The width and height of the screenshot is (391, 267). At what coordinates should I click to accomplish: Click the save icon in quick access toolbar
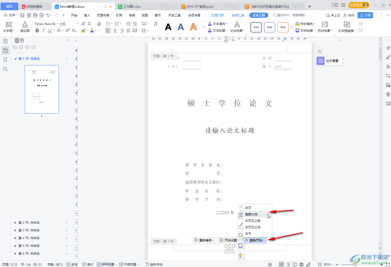coord(22,15)
